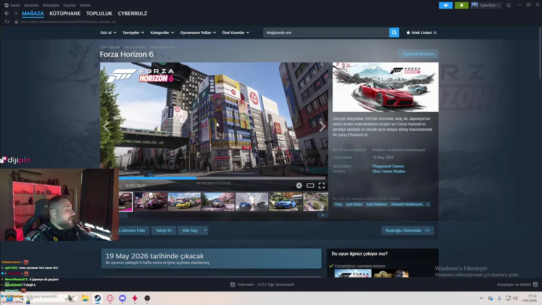Expand the Özel Kısımlar dropdown
Screen dimensions: 542x305
coord(235,33)
